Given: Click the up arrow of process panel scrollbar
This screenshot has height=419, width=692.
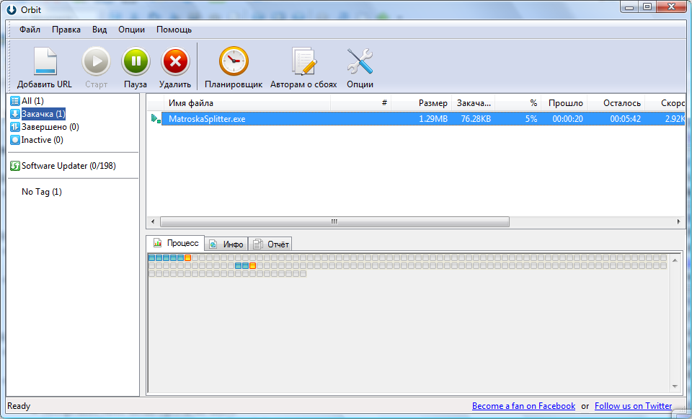Looking at the screenshot, I should click(x=675, y=260).
